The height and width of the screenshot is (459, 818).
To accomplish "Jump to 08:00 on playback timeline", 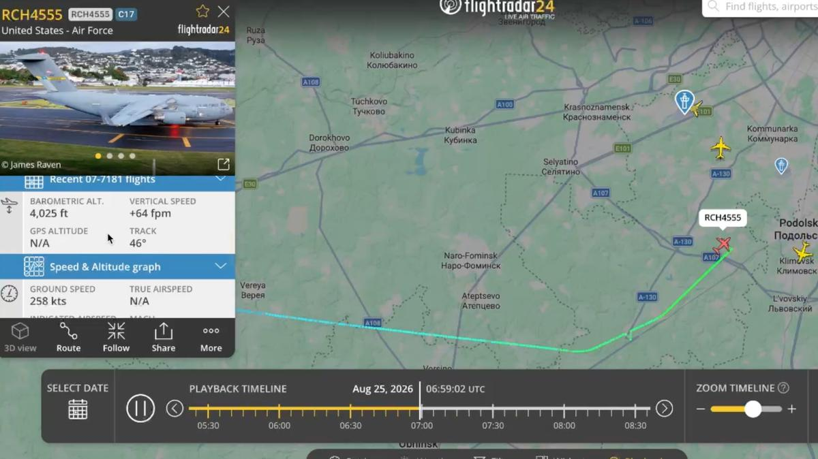I will [x=564, y=425].
